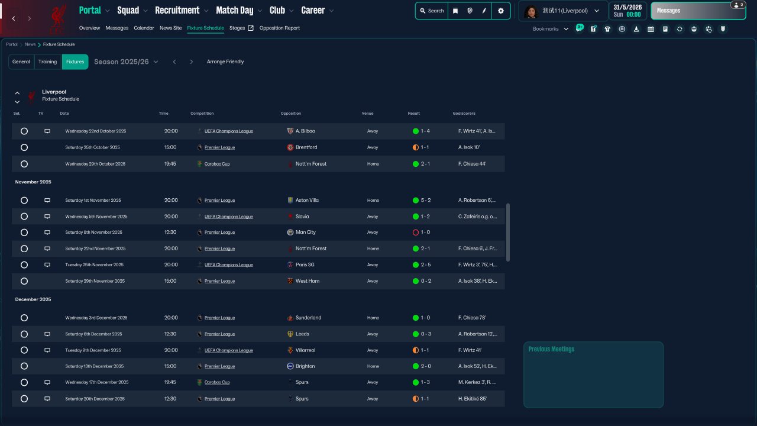
Task: Select the radio button for Man City fixture
Action: click(24, 233)
